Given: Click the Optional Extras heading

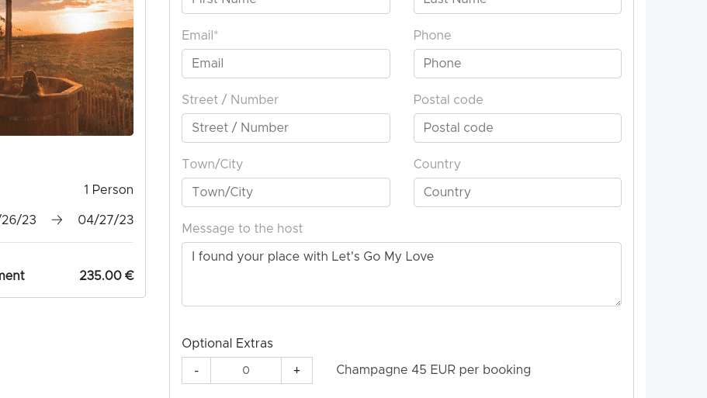Looking at the screenshot, I should (x=227, y=344).
